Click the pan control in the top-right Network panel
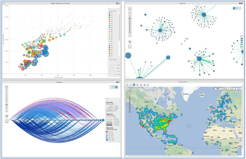Image resolution: width=246 pixels, height=159 pixels. pos(130,41)
